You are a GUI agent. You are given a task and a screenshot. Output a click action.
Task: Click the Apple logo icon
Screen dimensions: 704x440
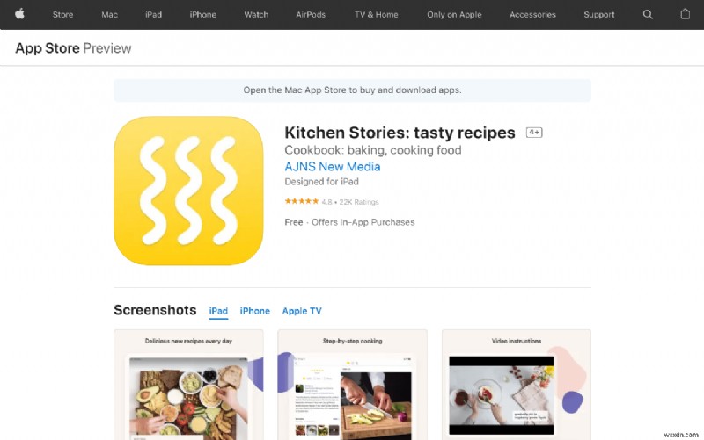[x=19, y=14]
